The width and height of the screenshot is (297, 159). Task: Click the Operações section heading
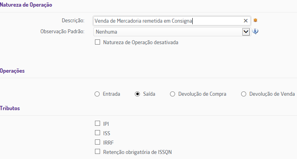pyautogui.click(x=12, y=71)
